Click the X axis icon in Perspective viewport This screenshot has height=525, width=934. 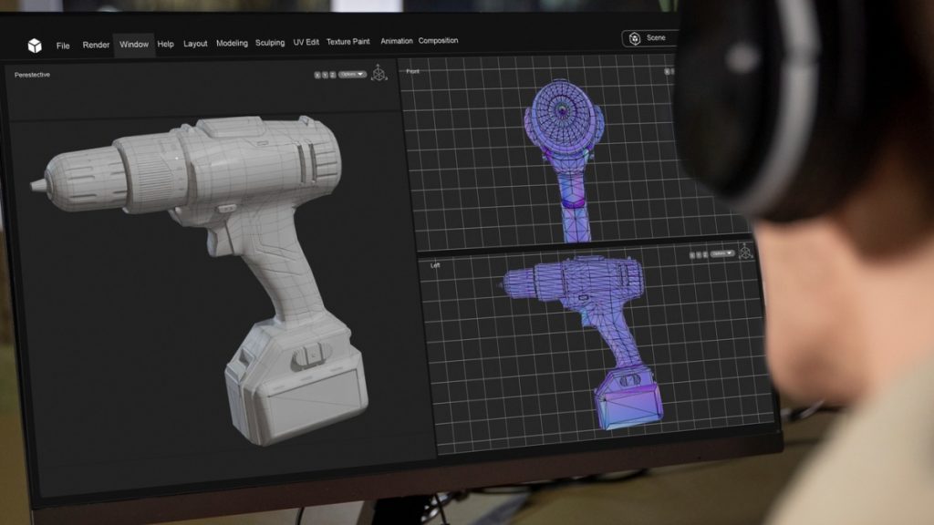click(317, 73)
